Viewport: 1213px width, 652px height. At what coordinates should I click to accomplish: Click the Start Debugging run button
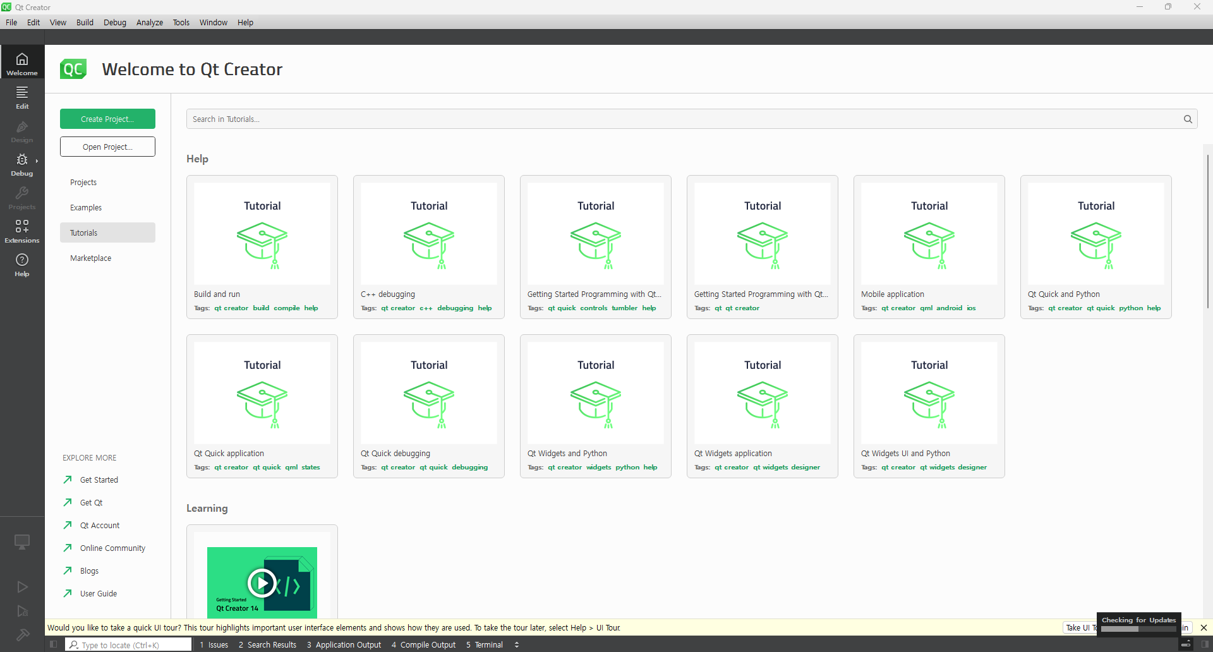[22, 611]
